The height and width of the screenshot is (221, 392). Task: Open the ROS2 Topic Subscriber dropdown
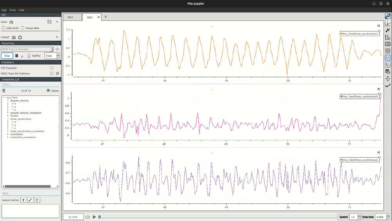[27, 49]
